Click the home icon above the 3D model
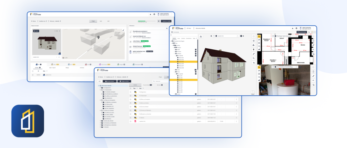Image resolution: width=347 pixels, height=148 pixels. click(211, 36)
